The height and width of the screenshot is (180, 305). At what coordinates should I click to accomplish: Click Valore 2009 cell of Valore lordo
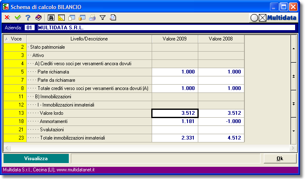[x=175, y=113]
